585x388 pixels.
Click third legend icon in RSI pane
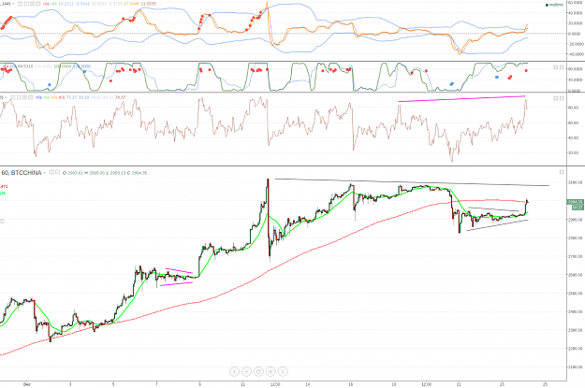24,97
